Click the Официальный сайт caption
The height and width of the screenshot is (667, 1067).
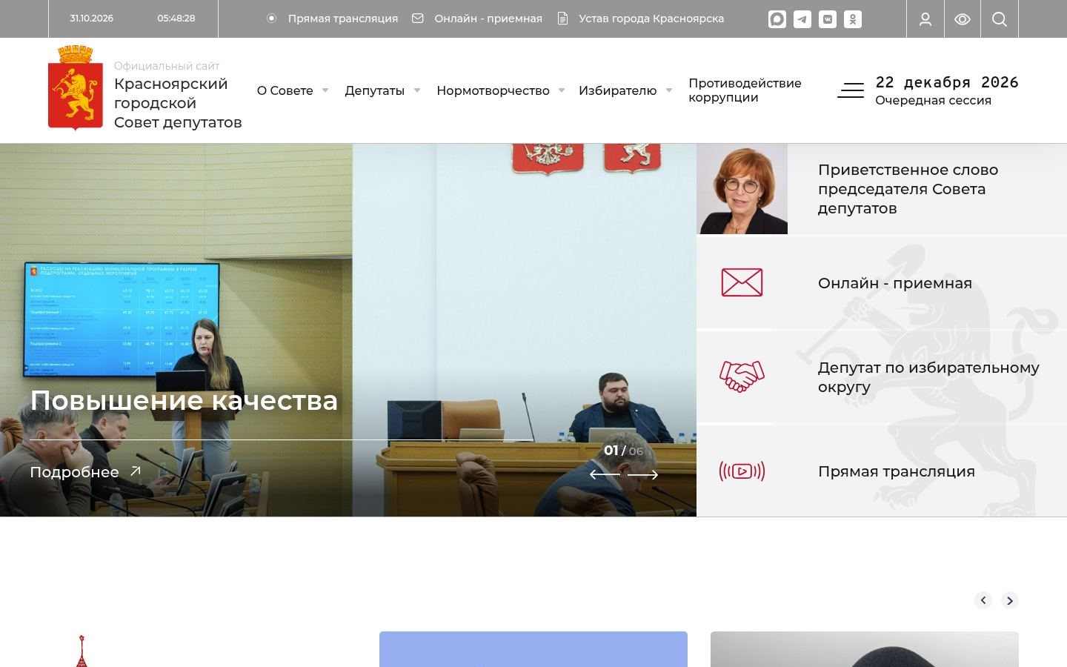coord(167,66)
